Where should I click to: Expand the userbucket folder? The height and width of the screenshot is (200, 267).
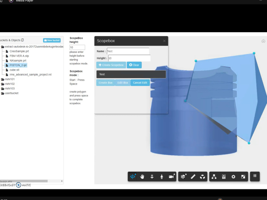(3, 93)
